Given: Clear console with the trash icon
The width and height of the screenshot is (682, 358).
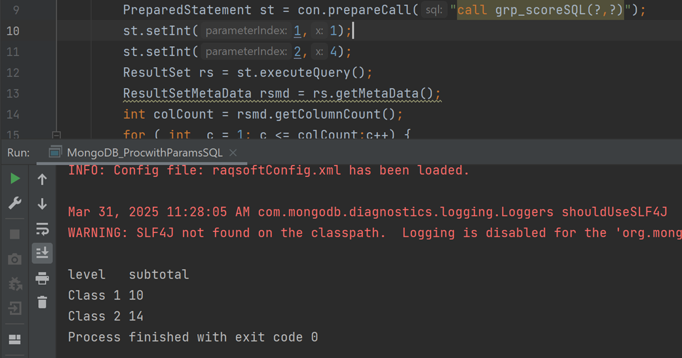Looking at the screenshot, I should (42, 302).
